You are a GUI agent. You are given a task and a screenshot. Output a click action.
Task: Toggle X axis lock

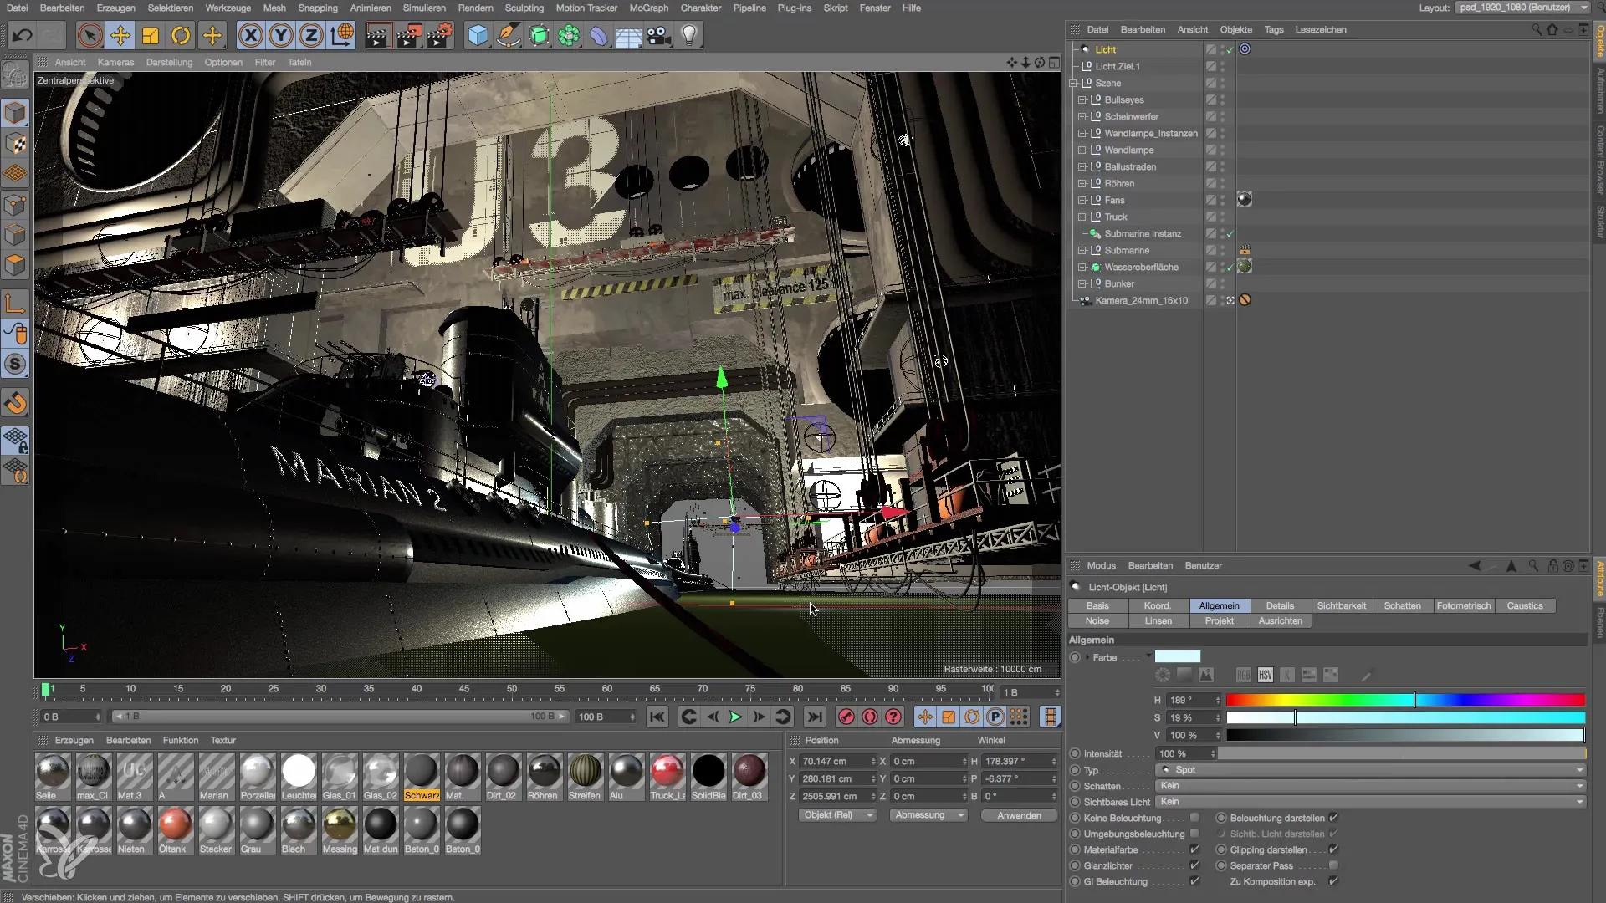[250, 35]
